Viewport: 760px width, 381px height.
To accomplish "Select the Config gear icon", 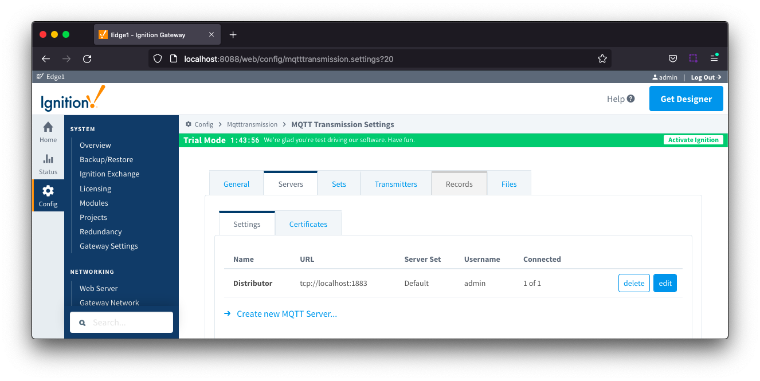I will tap(48, 191).
